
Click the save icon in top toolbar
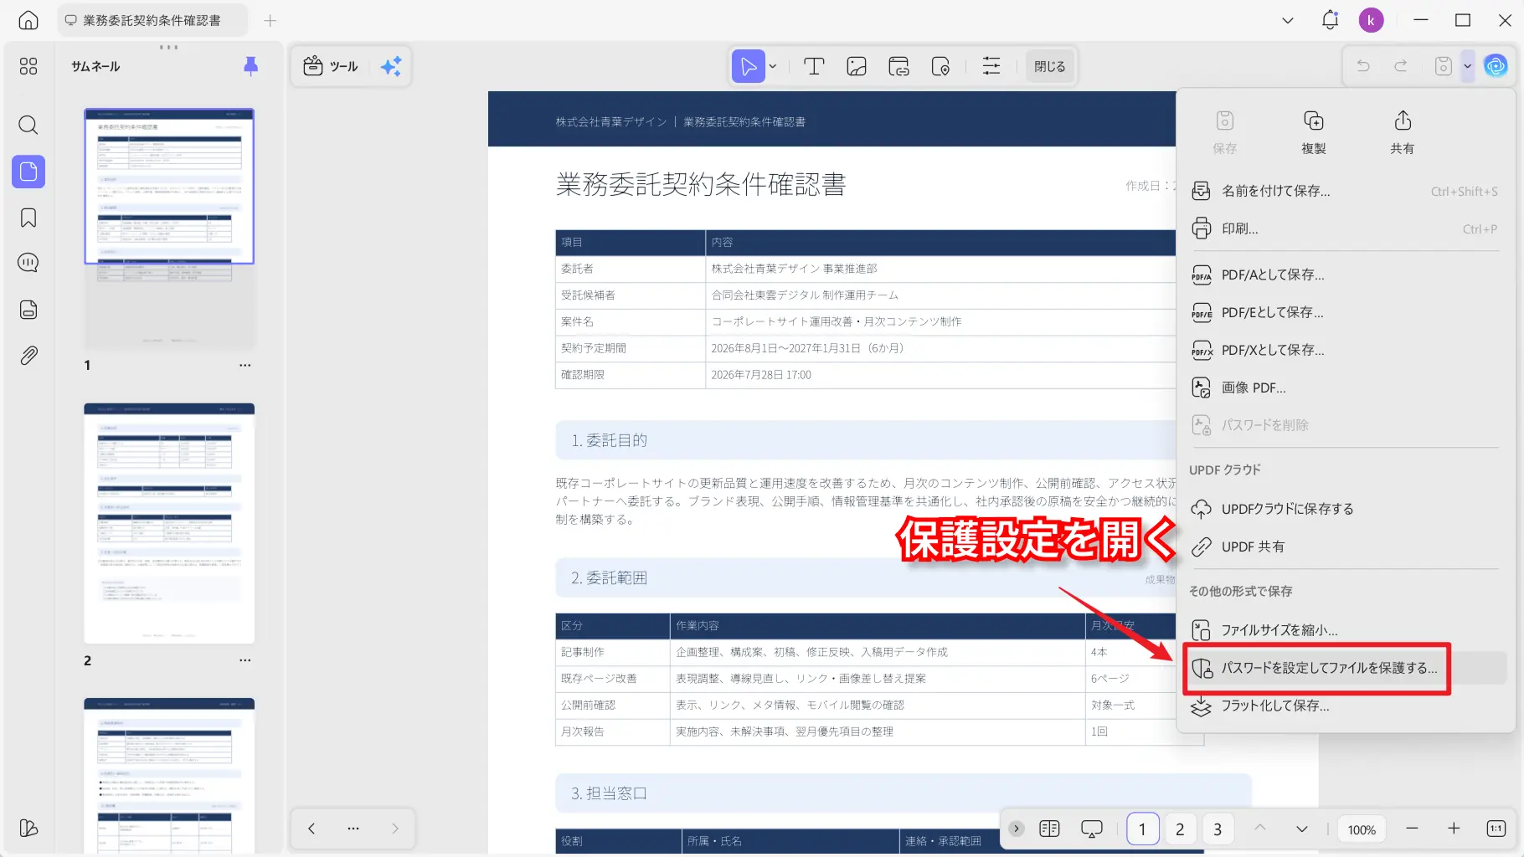[1443, 65]
